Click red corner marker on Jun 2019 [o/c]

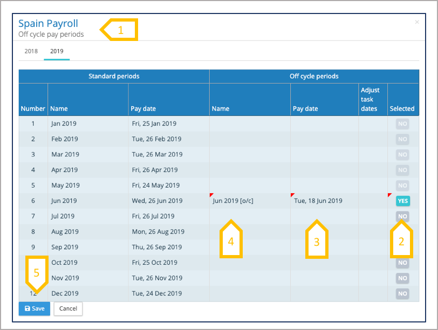[211, 195]
